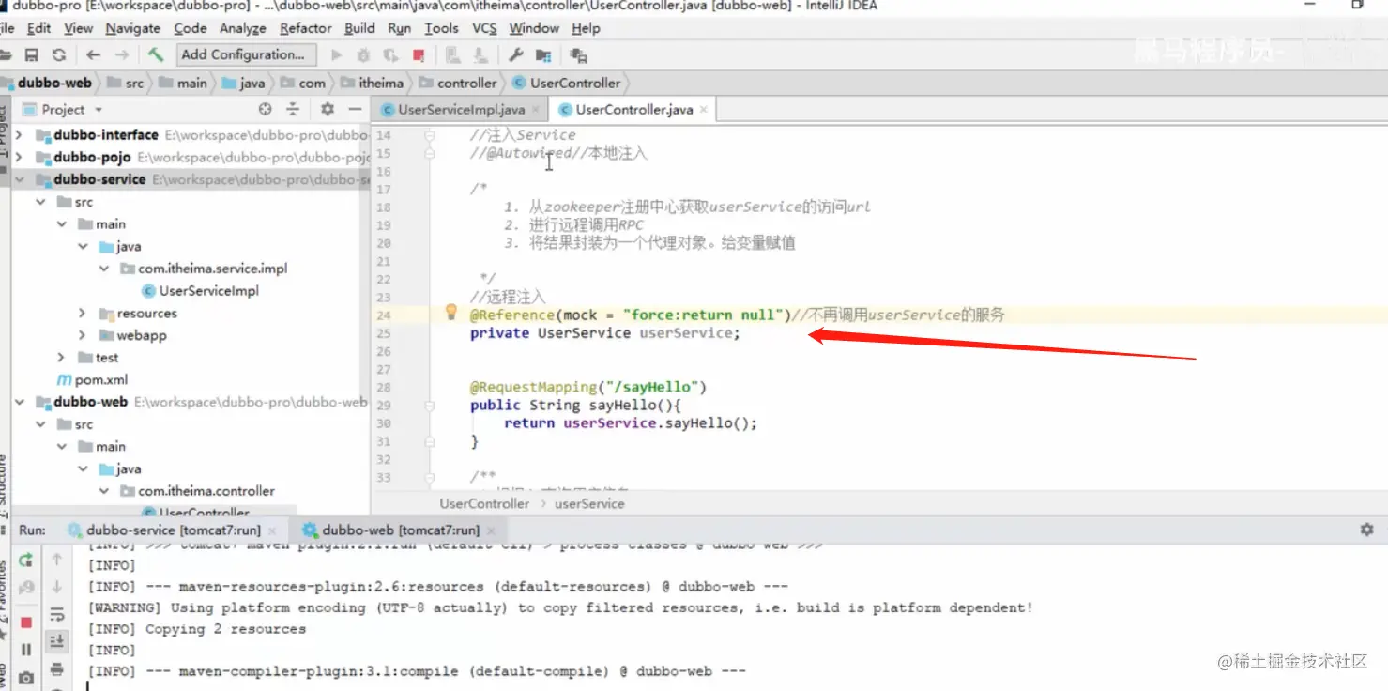Screen dimensions: 1388x691
Task: Expand the dubbo-pojo module node
Action: coord(18,157)
